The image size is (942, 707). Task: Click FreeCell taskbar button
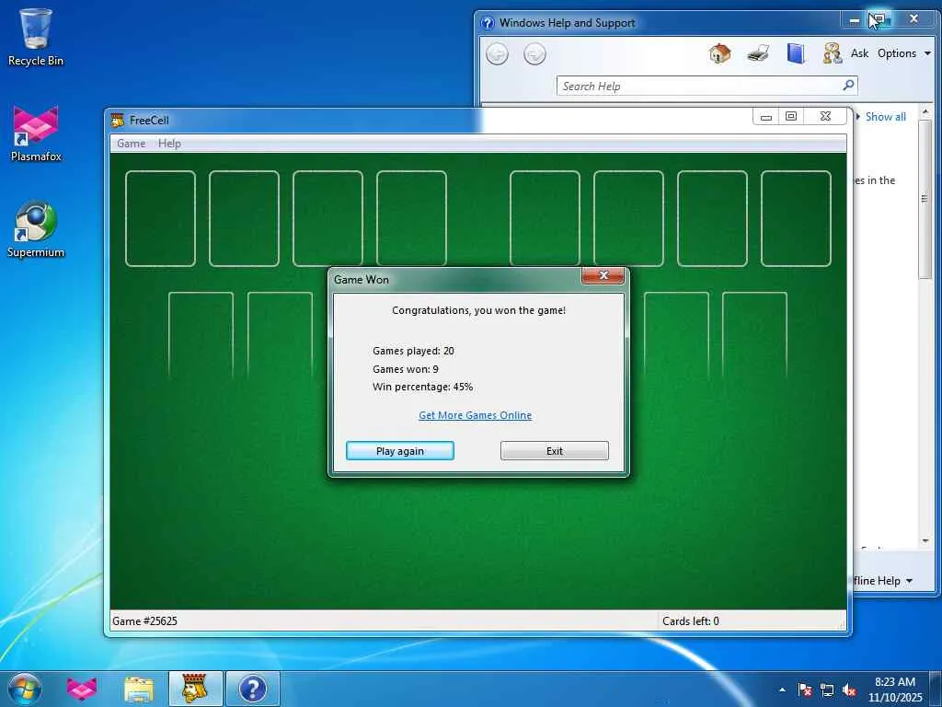[x=195, y=689]
